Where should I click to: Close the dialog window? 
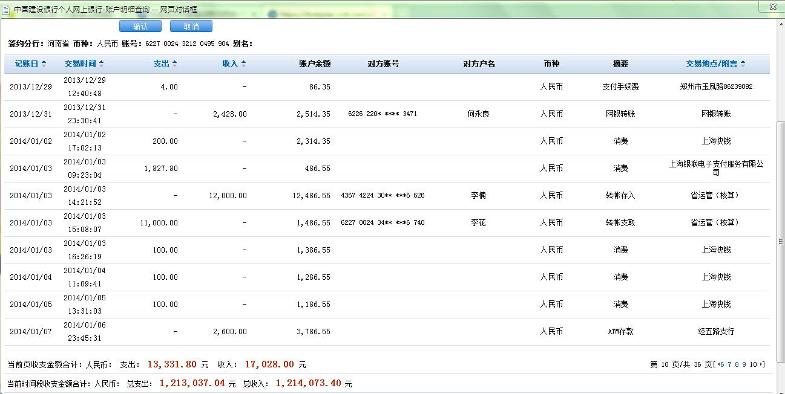(772, 7)
